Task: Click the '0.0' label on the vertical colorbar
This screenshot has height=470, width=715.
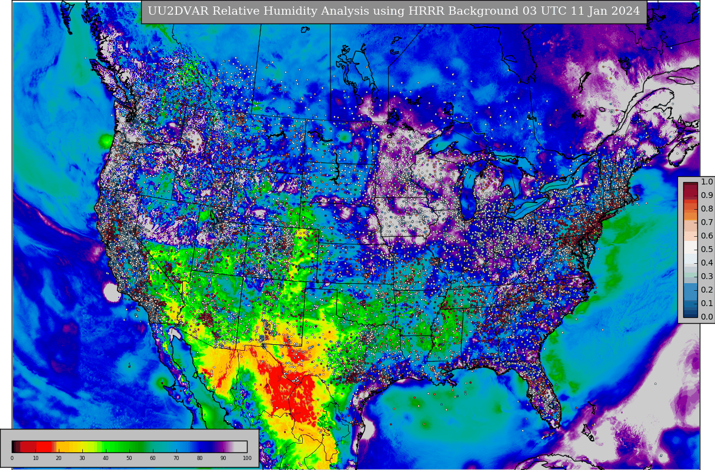Action: [707, 317]
